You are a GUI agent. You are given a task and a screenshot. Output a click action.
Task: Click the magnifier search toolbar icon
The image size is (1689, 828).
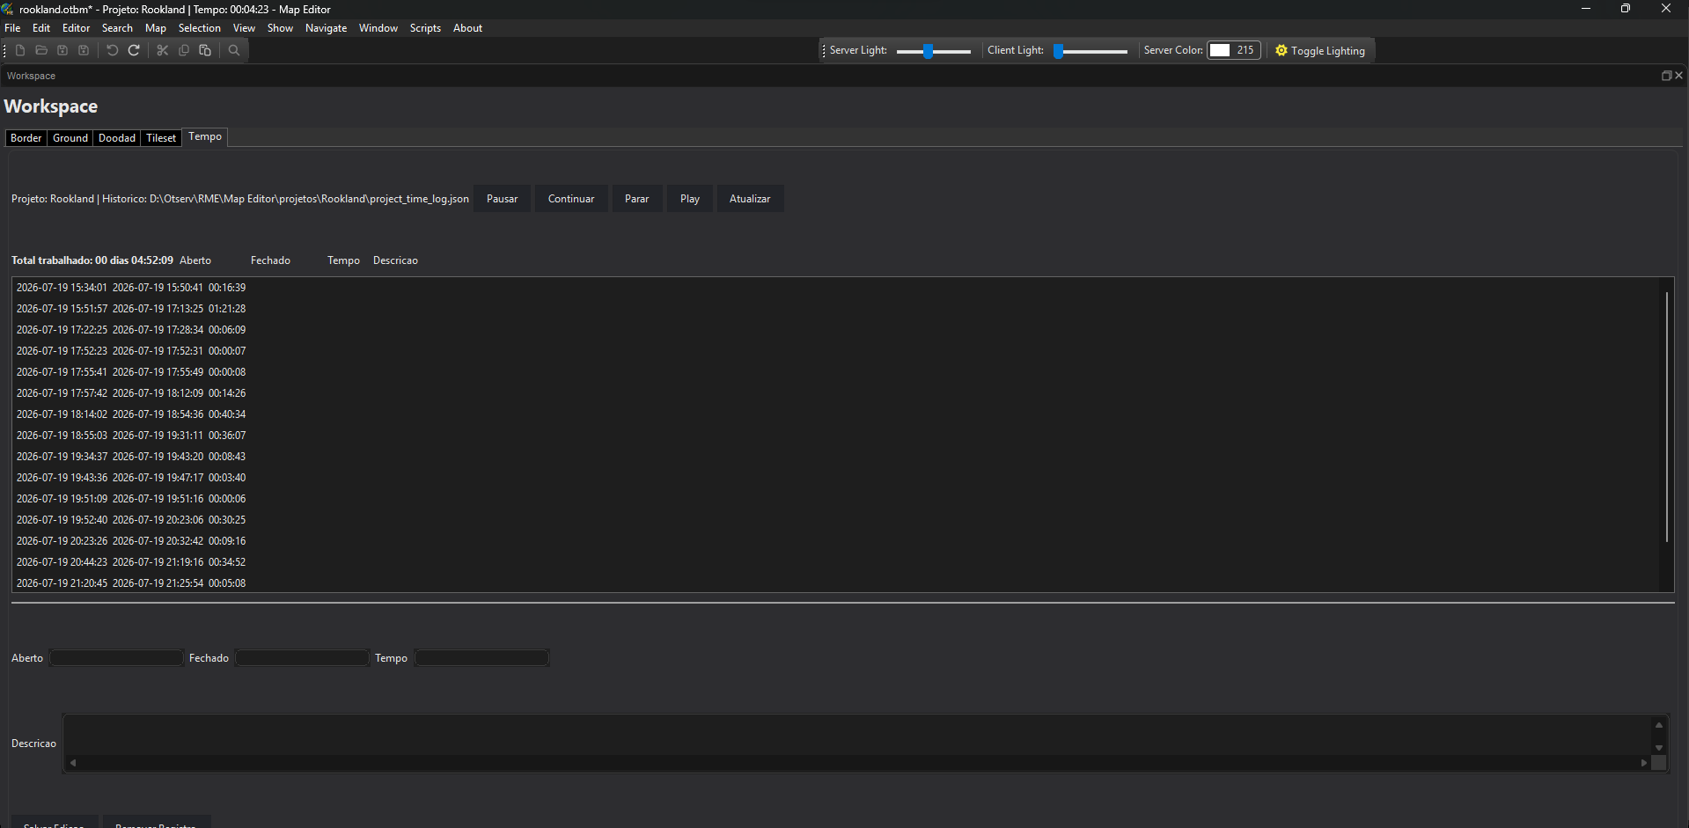click(x=234, y=50)
